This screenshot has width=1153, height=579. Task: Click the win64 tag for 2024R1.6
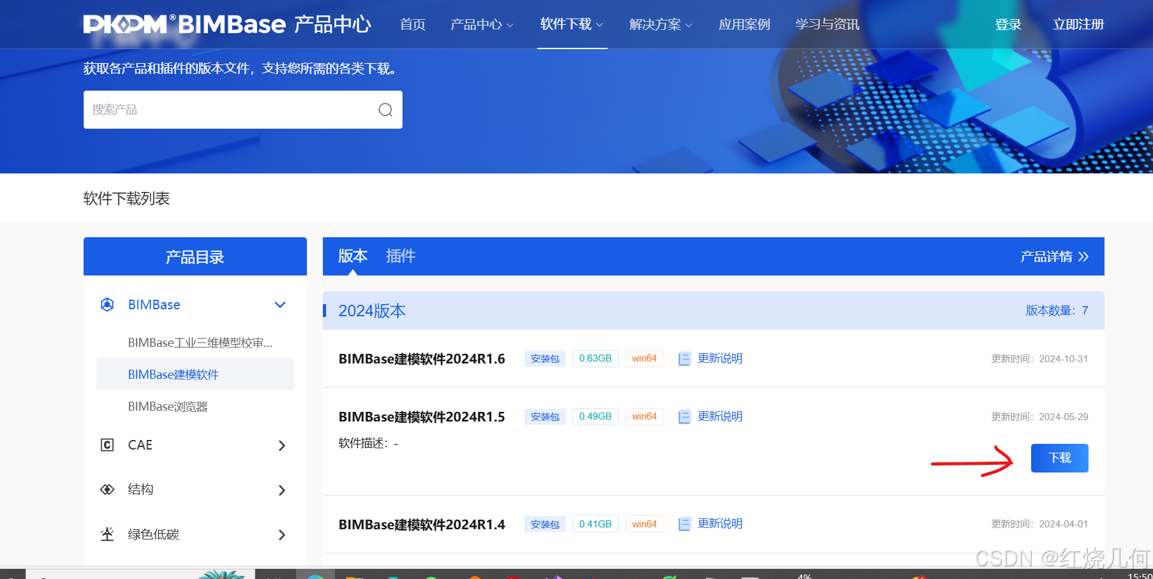644,359
